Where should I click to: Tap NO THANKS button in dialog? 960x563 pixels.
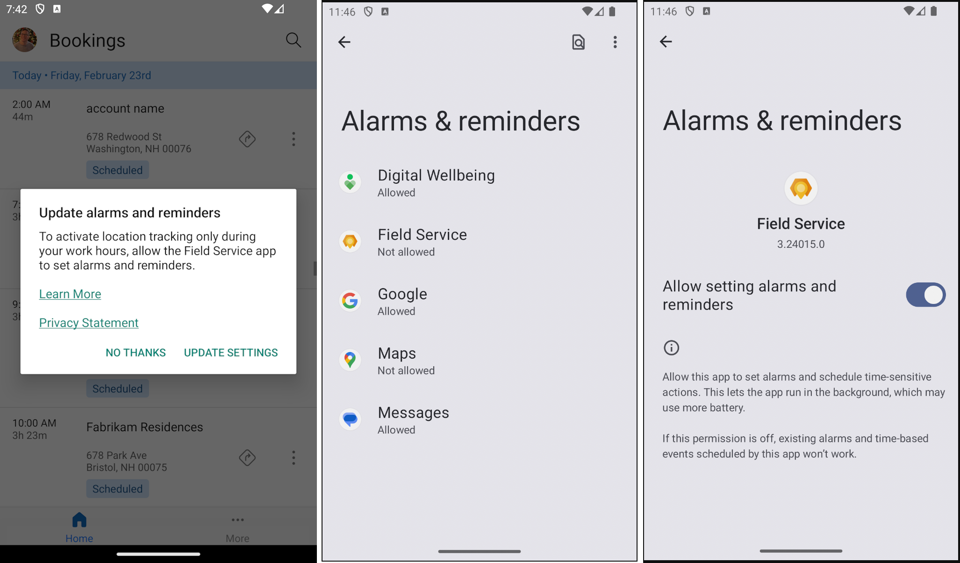point(136,352)
